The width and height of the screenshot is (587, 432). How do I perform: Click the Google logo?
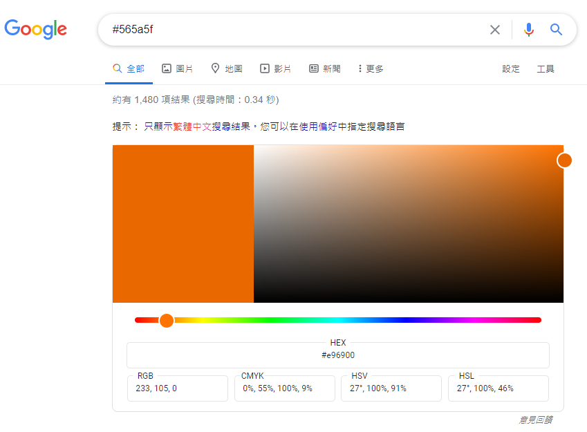click(x=36, y=29)
